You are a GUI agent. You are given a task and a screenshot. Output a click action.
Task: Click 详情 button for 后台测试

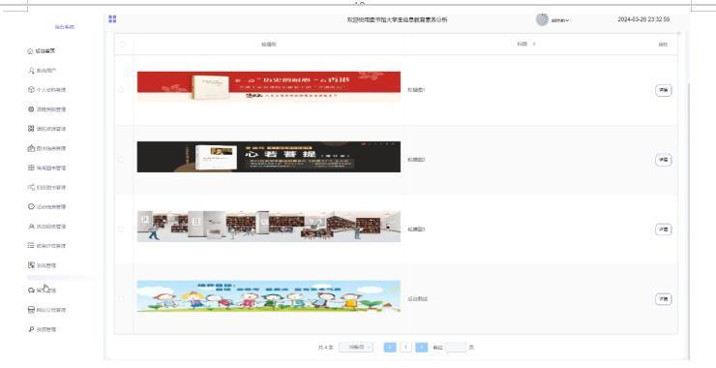click(663, 299)
